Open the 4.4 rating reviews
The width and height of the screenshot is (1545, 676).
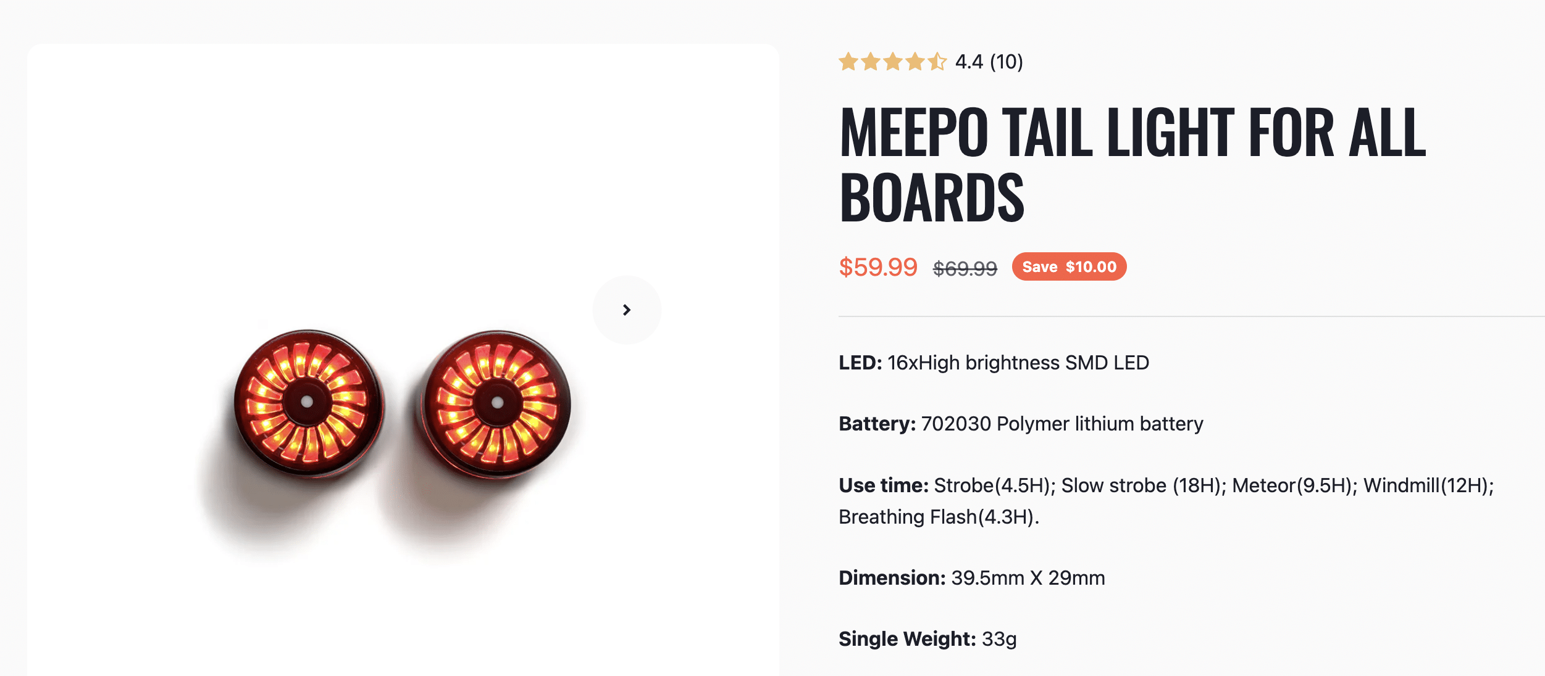[969, 62]
